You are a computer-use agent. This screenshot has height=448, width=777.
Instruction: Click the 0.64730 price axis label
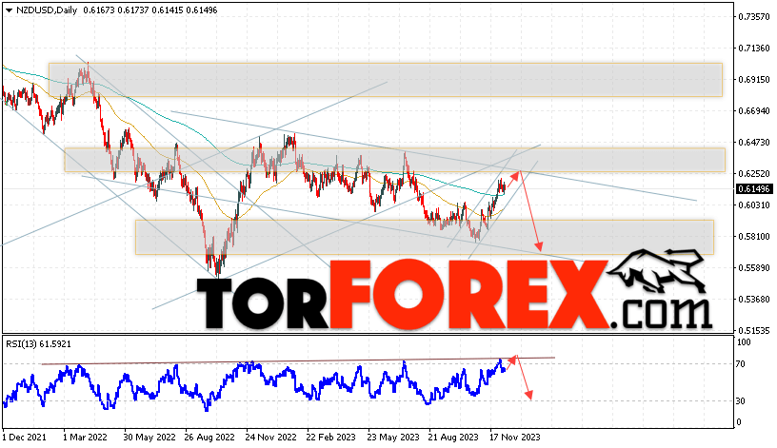[754, 142]
